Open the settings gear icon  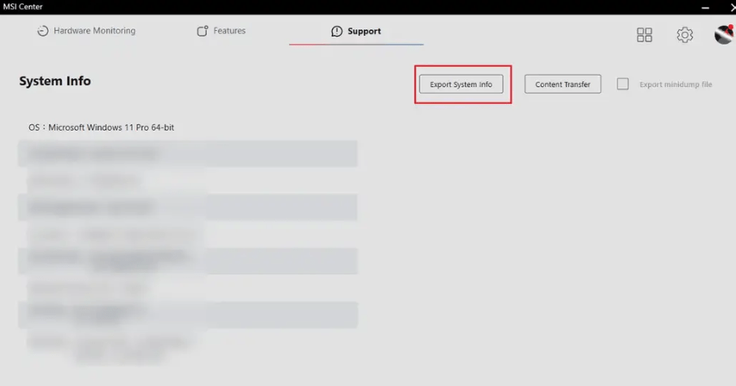pyautogui.click(x=685, y=35)
